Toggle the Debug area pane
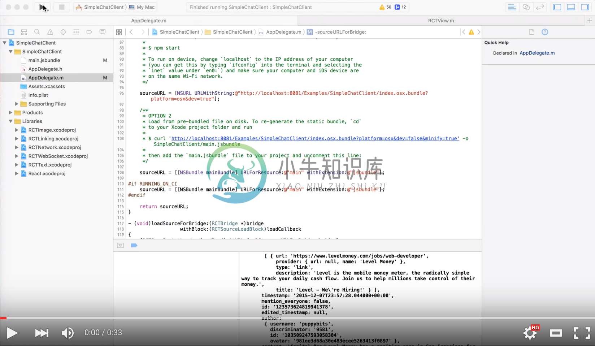 click(x=571, y=7)
